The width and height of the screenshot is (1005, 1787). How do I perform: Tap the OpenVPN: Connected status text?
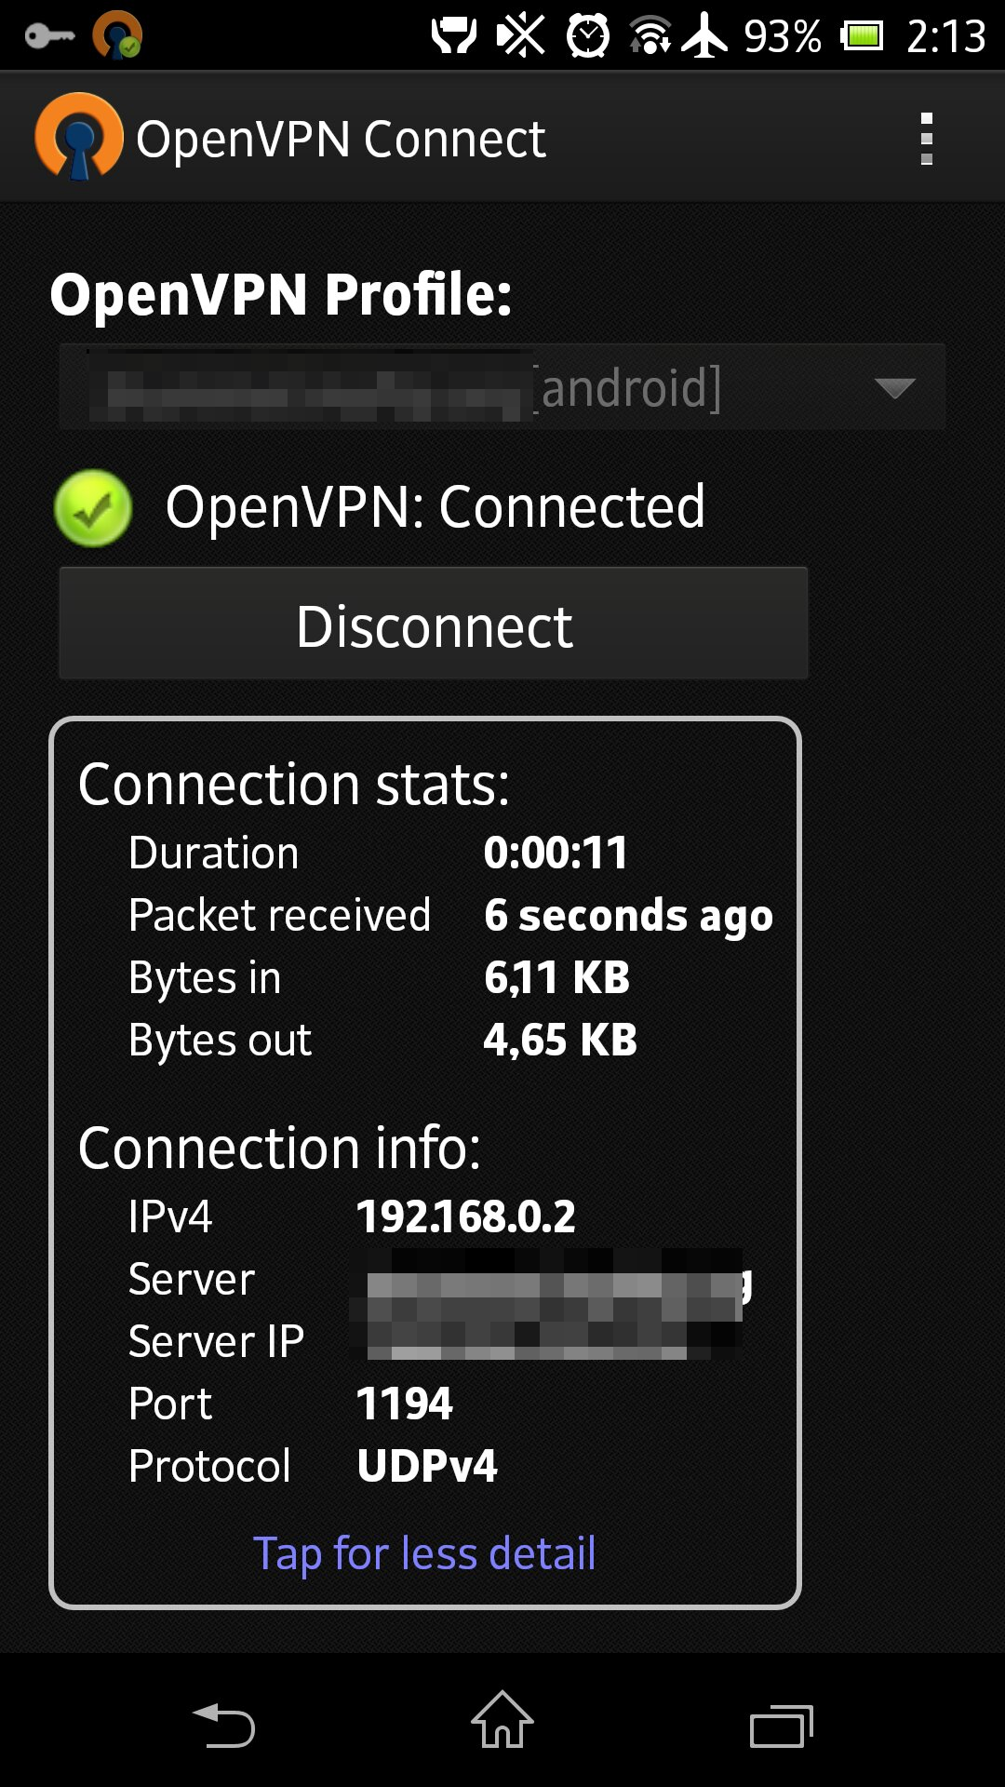point(435,507)
